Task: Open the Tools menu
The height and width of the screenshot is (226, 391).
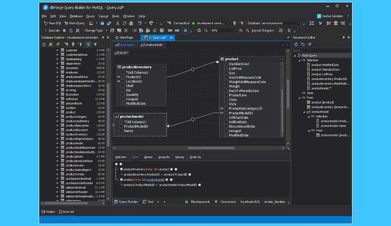Action: coord(116,16)
